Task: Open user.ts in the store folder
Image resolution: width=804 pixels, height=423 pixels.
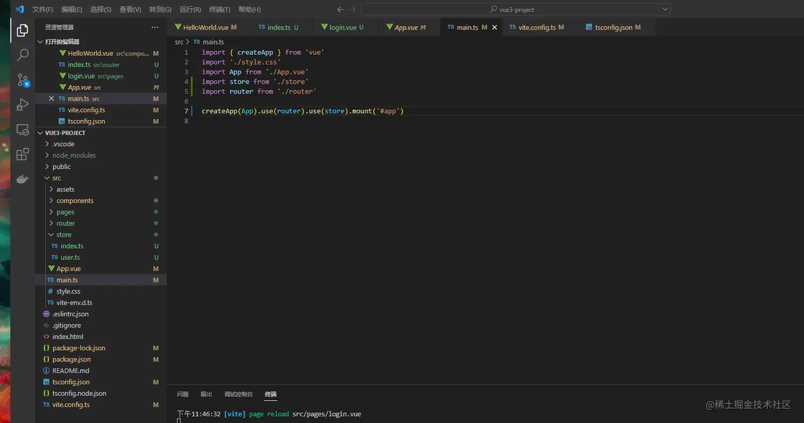Action: click(70, 258)
